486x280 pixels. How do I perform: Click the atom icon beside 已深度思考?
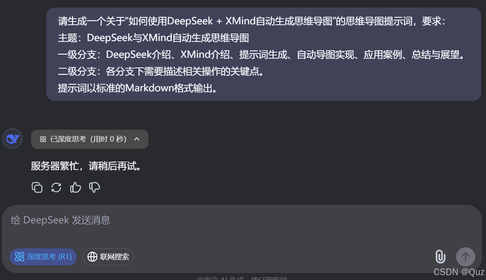coord(43,139)
